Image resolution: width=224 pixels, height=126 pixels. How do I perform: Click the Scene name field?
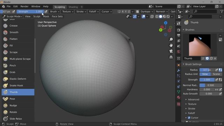tap(165, 7)
